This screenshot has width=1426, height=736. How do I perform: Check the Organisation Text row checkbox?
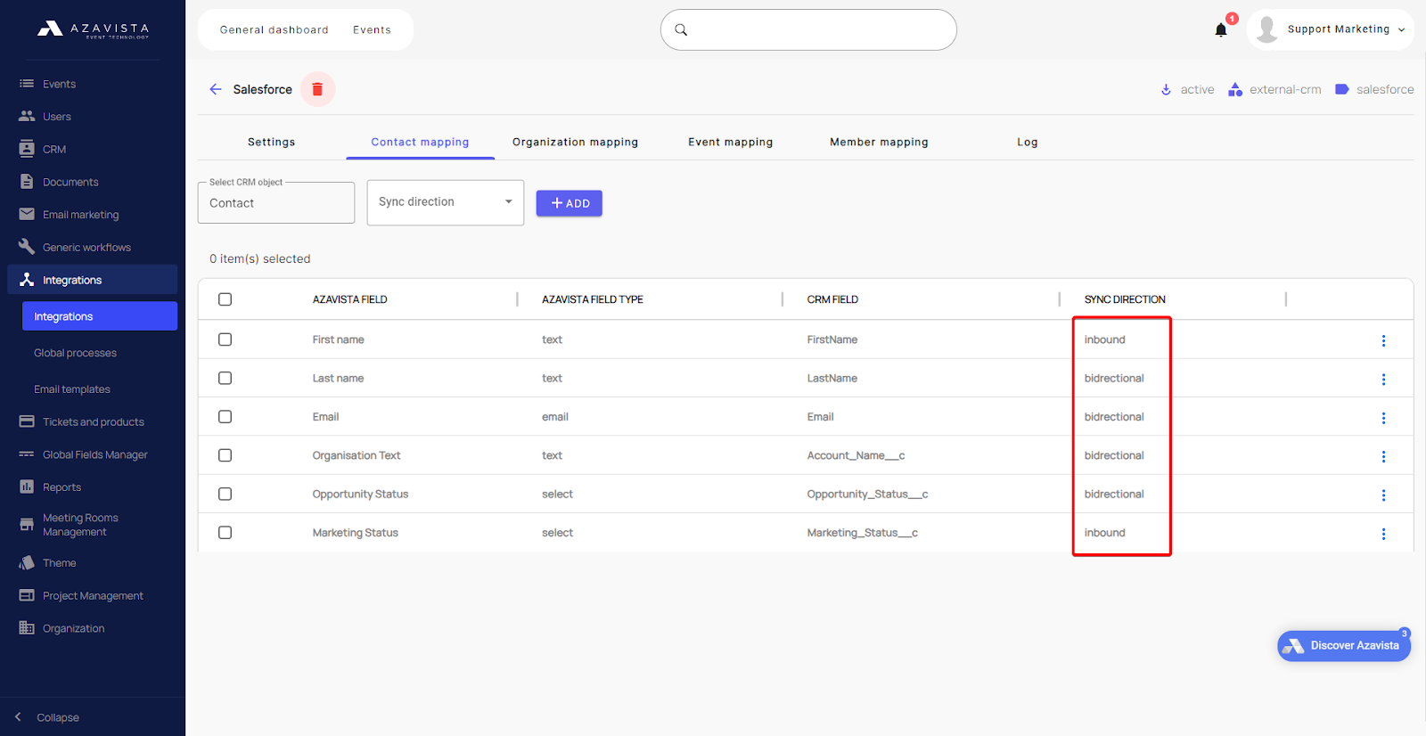(225, 455)
